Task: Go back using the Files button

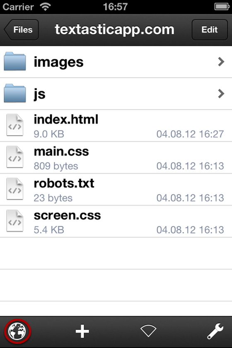Action: [21, 30]
